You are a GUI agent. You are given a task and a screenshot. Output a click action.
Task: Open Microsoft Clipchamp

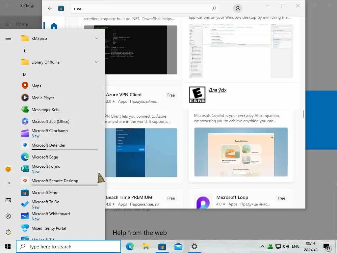pyautogui.click(x=60, y=133)
